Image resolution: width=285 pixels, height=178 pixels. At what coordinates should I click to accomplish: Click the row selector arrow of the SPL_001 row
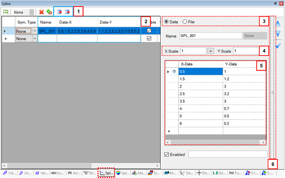[5, 31]
